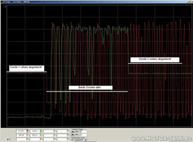Select the PID 20 input field
Viewport: 193px width, 142px height.
(x=21, y=135)
